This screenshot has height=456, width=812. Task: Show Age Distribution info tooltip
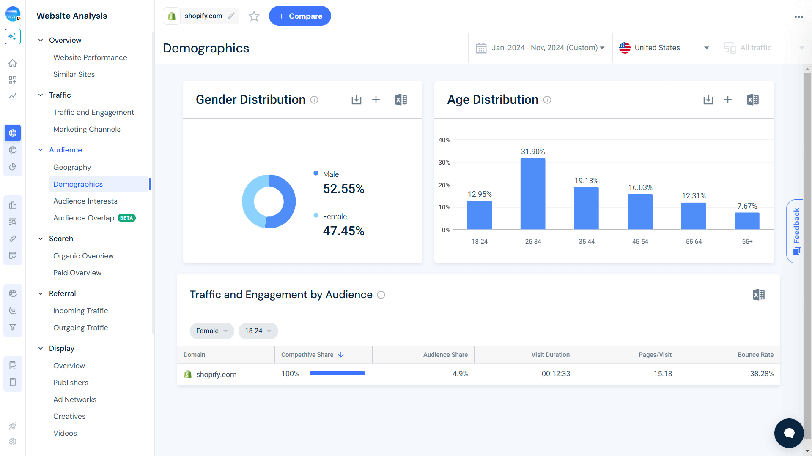click(x=547, y=100)
